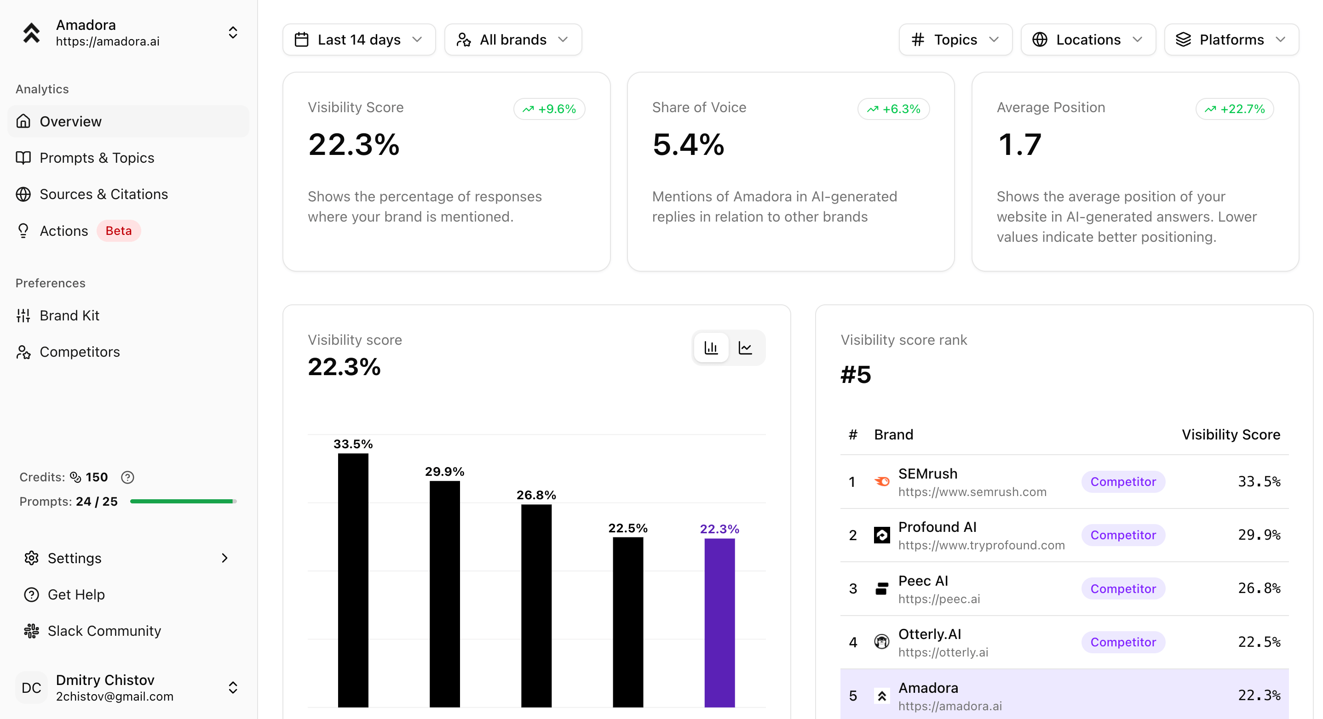The image size is (1323, 719).
Task: Open the Overview analytics section
Action: click(70, 121)
